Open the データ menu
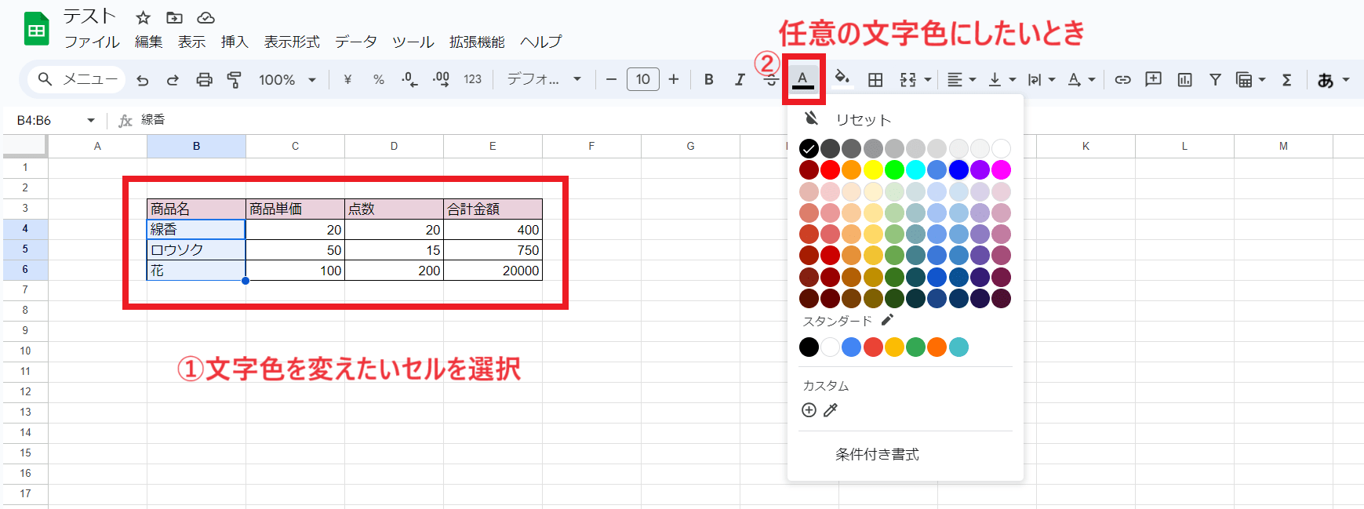The image size is (1364, 509). click(355, 42)
